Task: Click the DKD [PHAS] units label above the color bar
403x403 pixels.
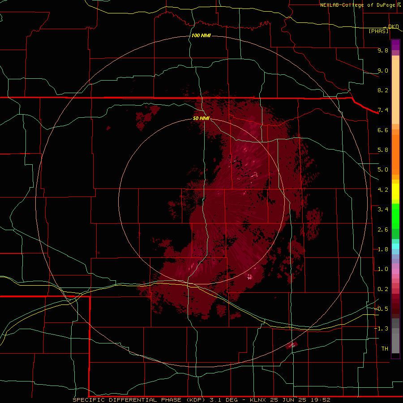Action: coord(383,29)
